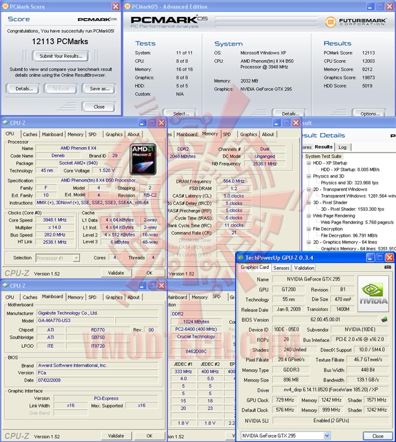Click the GPU-Z screenshot camera icon
This screenshot has height=442, width=396.
point(388,267)
